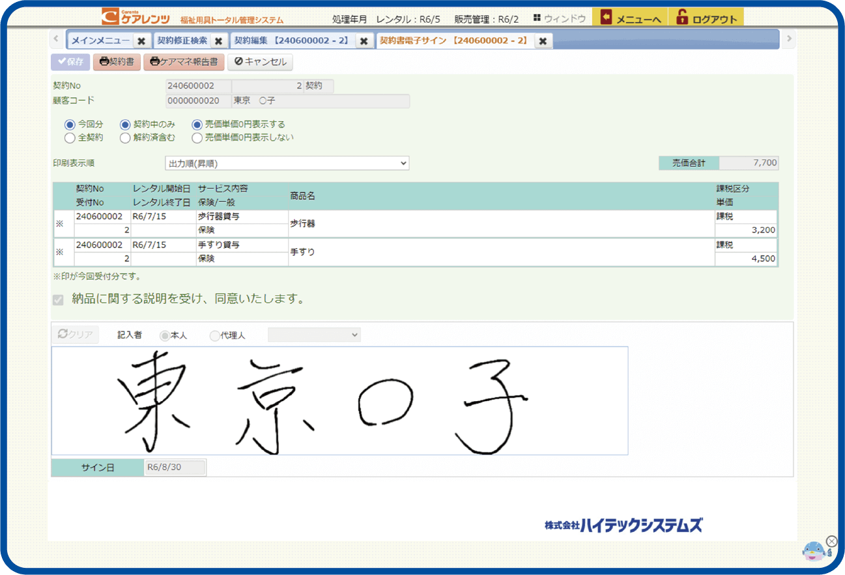Select the 契約書電子サイン tab
845x575 pixels.
pyautogui.click(x=453, y=41)
